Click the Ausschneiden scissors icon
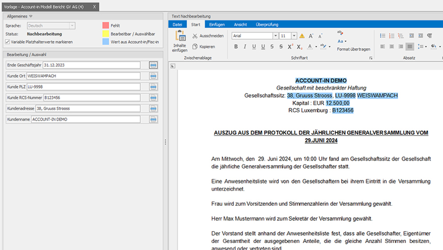Image resolution: width=443 pixels, height=250 pixels. [195, 36]
